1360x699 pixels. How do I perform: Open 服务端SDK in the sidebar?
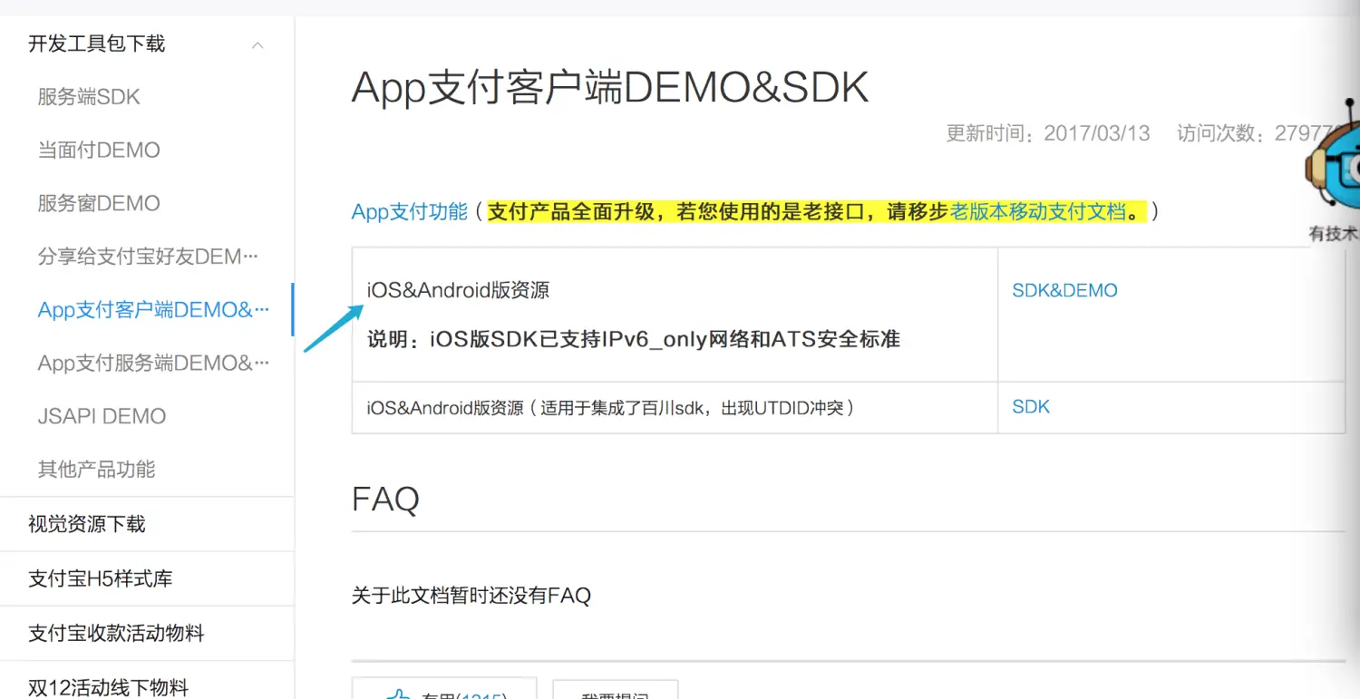coord(89,97)
